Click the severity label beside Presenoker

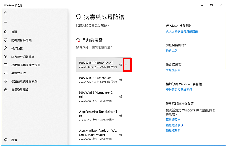121,80
